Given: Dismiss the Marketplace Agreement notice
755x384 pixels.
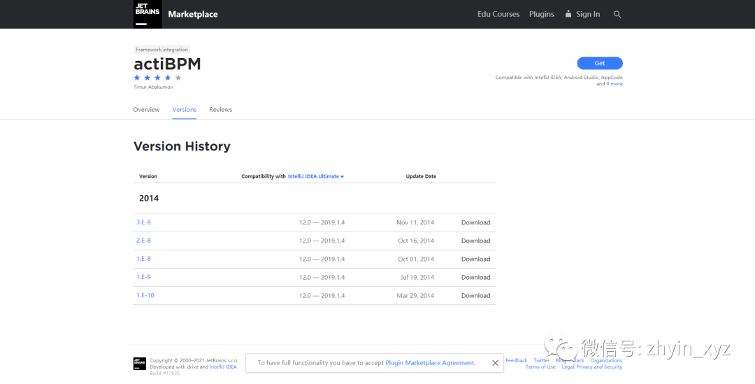Looking at the screenshot, I should (495, 363).
